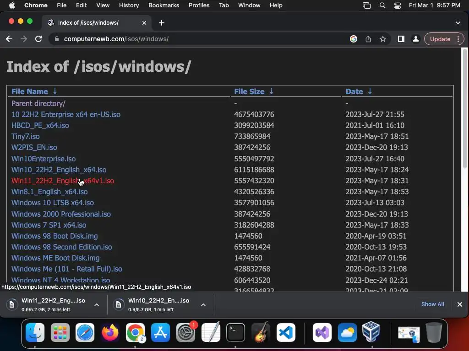The image size is (469, 351).
Task: Click Windows 10 LTSB x64.iso link
Action: point(53,202)
